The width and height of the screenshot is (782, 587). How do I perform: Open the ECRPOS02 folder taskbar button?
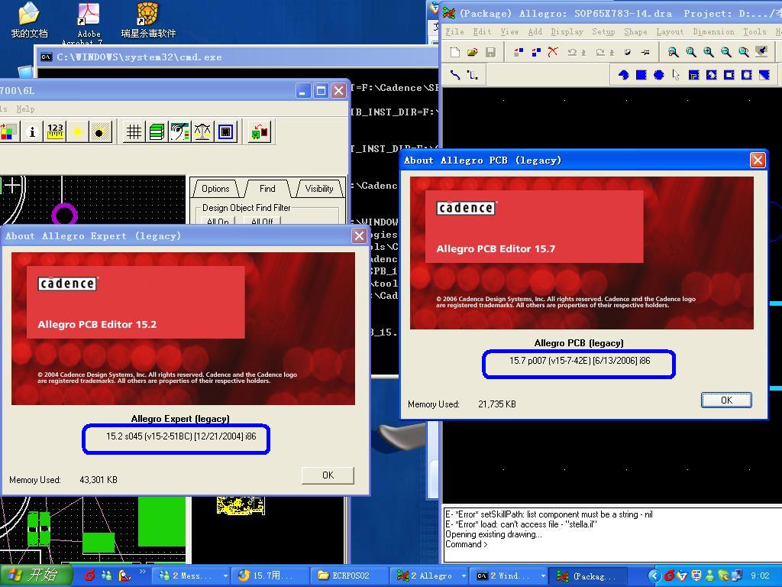[x=351, y=576]
